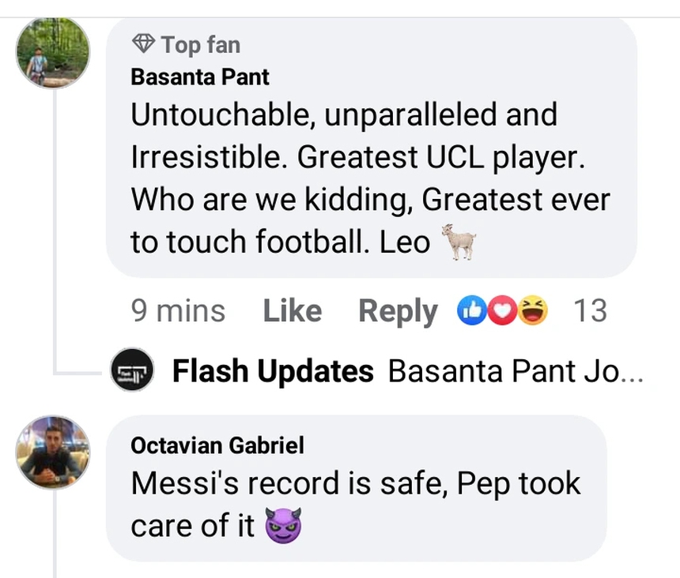Screen dimensions: 680x578
Task: Open Basanta Pant's profile picture
Action: [53, 53]
